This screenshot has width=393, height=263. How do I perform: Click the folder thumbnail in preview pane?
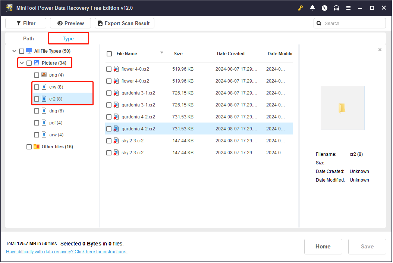pos(342,108)
